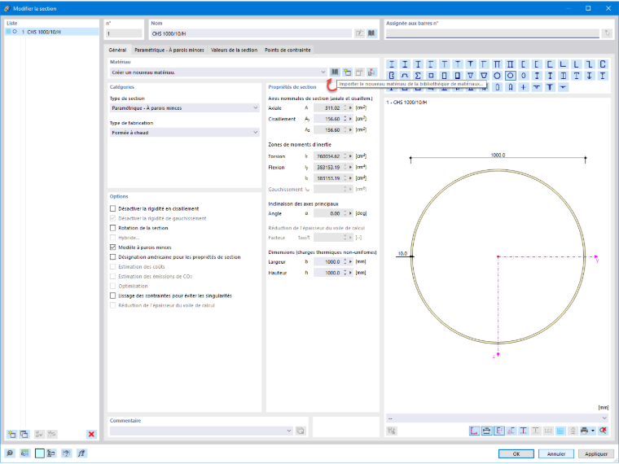Check Lissage des contraintes pour éviter les singularités
Viewport: 619px width, 464px height.
(x=113, y=295)
